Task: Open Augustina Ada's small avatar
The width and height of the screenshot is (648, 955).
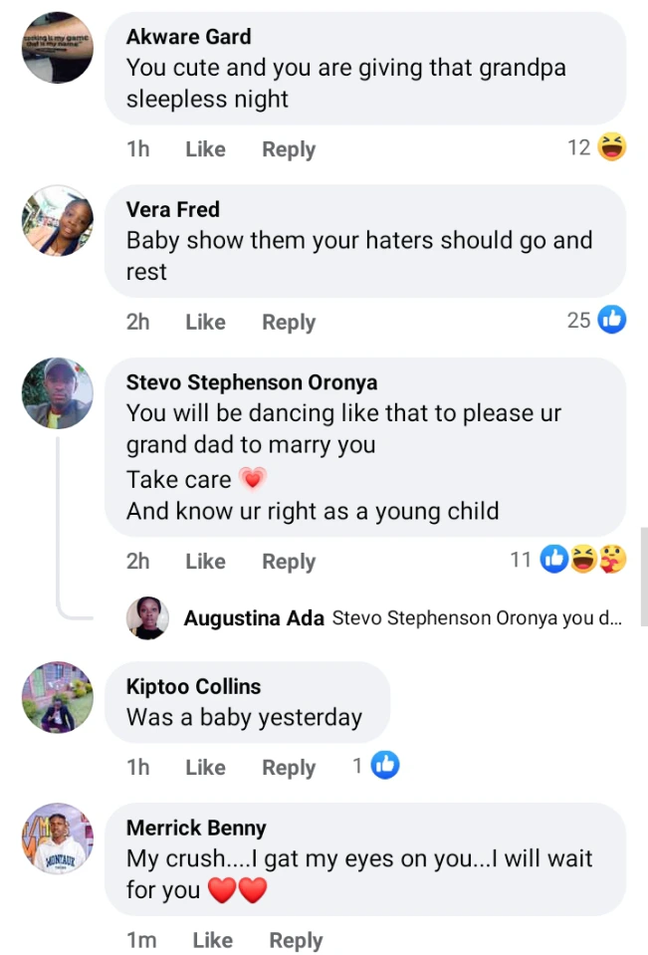Action: 147,618
